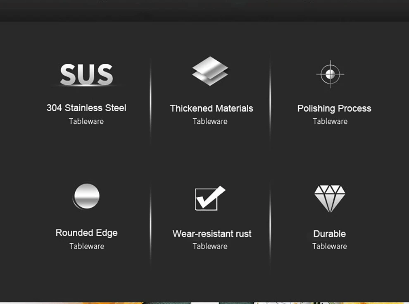Image resolution: width=409 pixels, height=304 pixels.
Task: Click the checkmark box Wear-resistant icon
Action: (x=210, y=198)
